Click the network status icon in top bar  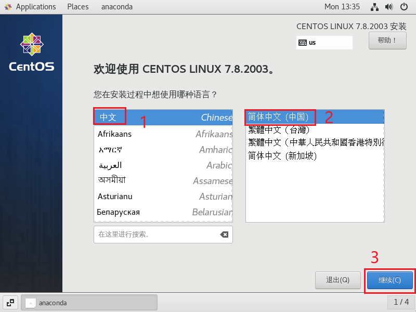(x=374, y=7)
